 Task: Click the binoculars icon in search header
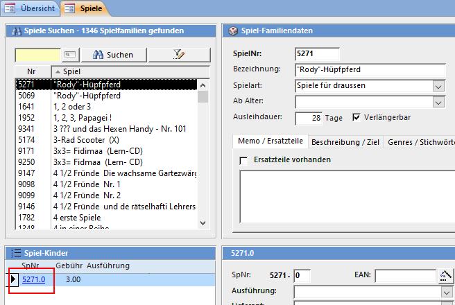(17, 31)
